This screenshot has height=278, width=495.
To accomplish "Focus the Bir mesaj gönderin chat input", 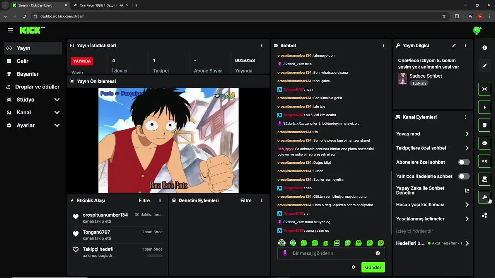I will [331, 253].
